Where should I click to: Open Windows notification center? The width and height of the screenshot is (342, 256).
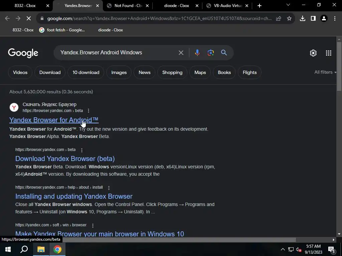pyautogui.click(x=331, y=249)
